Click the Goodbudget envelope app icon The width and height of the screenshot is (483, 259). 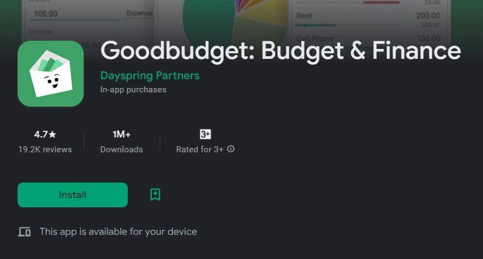click(x=51, y=74)
